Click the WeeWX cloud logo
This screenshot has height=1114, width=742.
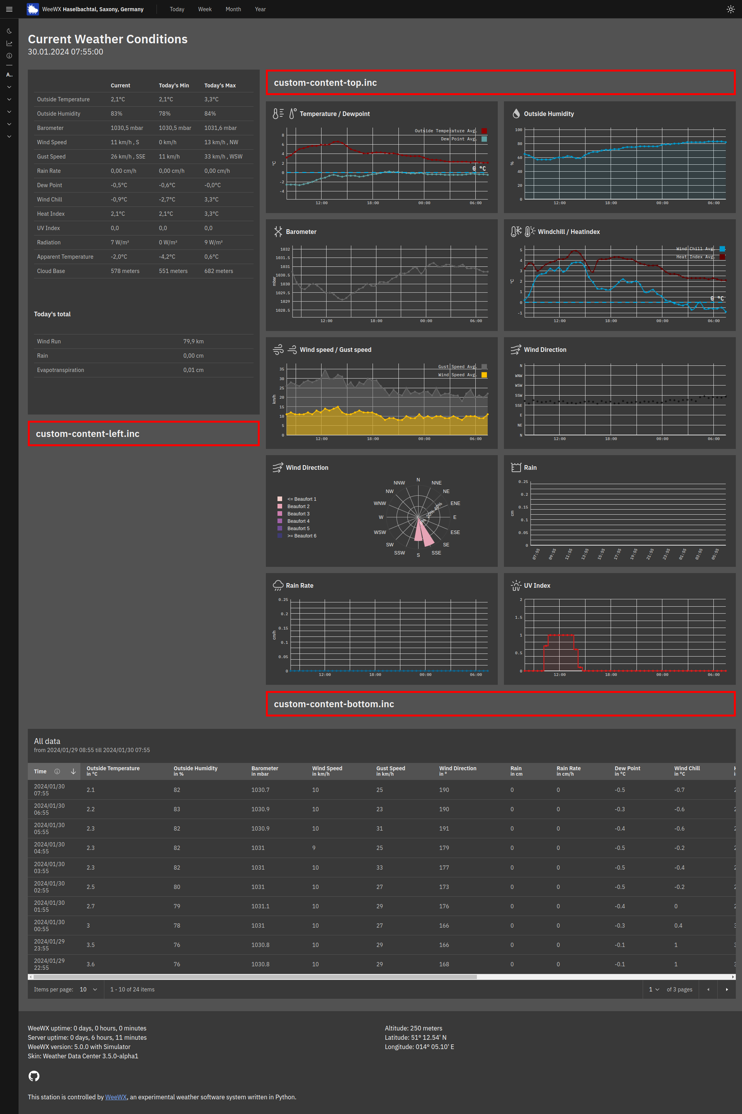(32, 9)
